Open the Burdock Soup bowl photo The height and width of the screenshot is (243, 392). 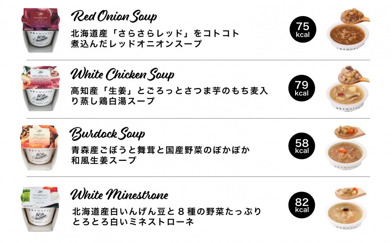(346, 148)
